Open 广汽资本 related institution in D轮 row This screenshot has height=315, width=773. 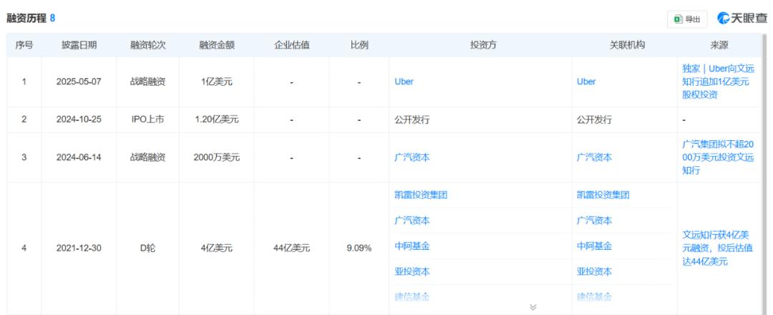(x=595, y=220)
